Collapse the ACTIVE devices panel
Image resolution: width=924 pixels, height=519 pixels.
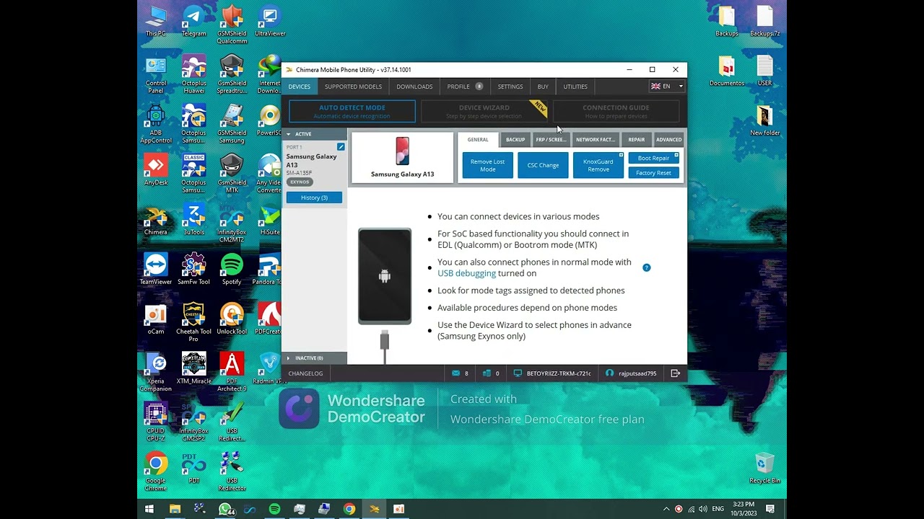[x=289, y=133]
